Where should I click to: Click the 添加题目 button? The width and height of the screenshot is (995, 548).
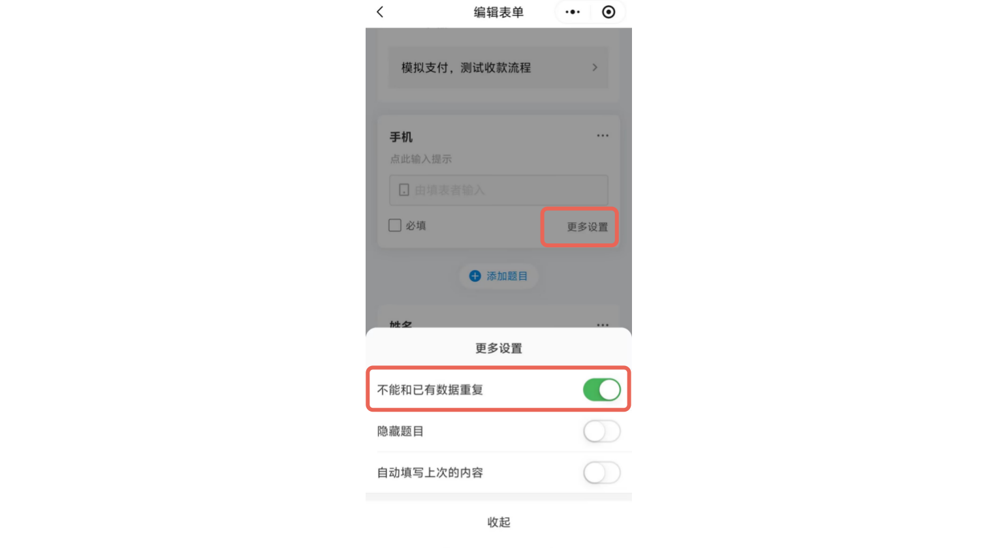pyautogui.click(x=499, y=276)
